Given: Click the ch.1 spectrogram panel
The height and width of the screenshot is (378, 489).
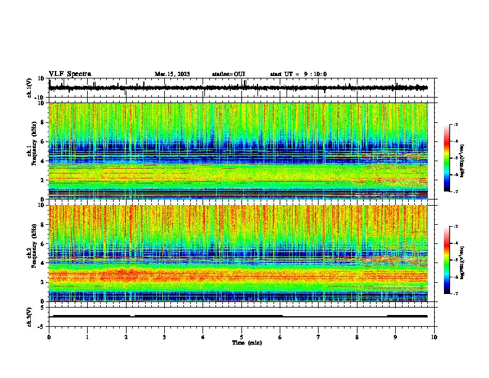Looking at the screenshot, I should coord(238,151).
